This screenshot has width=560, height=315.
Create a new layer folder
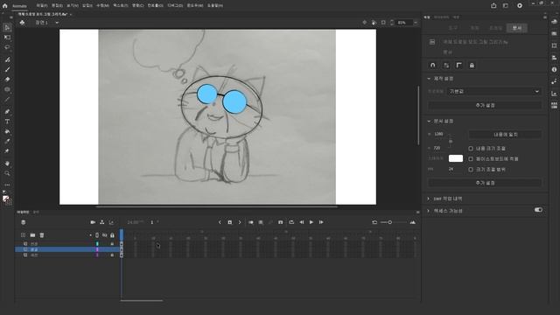click(32, 235)
